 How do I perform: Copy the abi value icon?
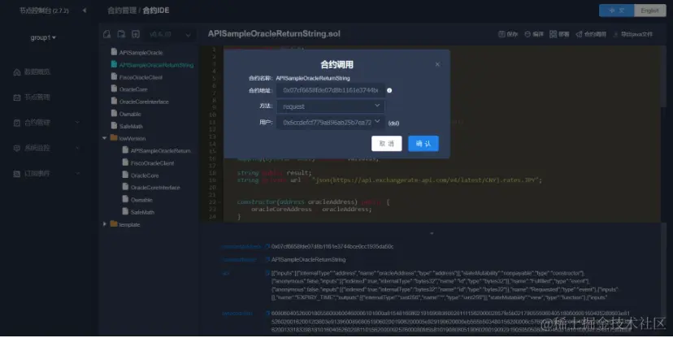pos(267,273)
